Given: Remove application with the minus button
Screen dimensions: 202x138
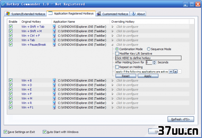Looking at the screenshot, I should tap(180, 71).
